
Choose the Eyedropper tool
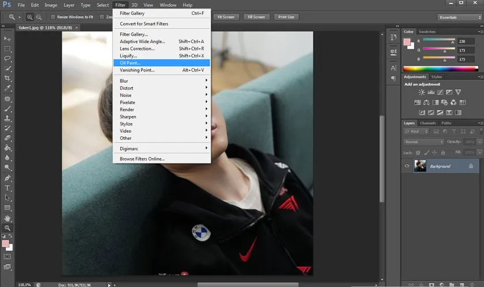click(7, 88)
